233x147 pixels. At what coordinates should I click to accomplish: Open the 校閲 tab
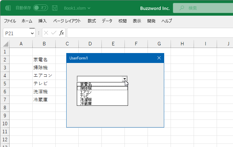[123, 21]
